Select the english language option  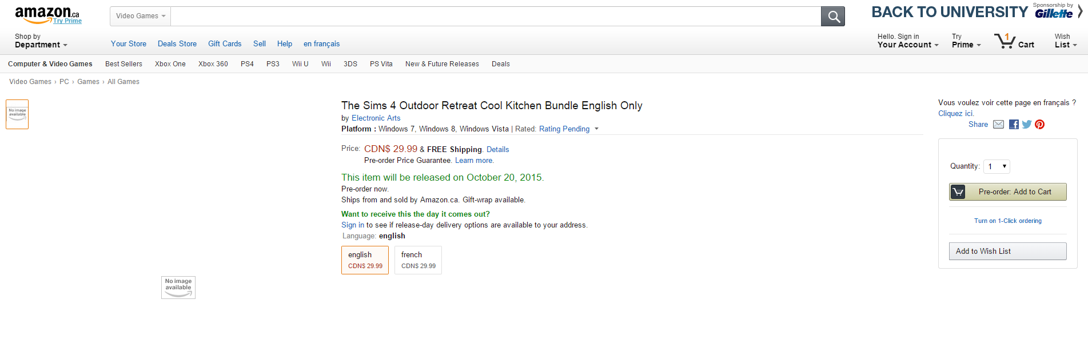click(x=365, y=260)
